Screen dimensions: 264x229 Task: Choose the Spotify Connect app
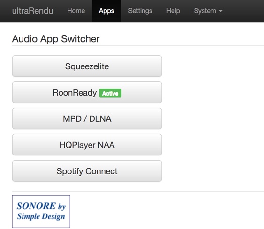point(87,171)
